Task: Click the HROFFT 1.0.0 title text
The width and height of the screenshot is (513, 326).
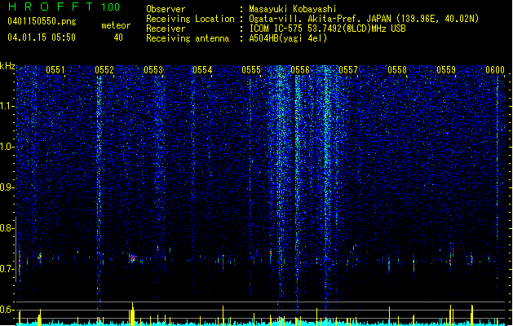Action: pyautogui.click(x=64, y=7)
